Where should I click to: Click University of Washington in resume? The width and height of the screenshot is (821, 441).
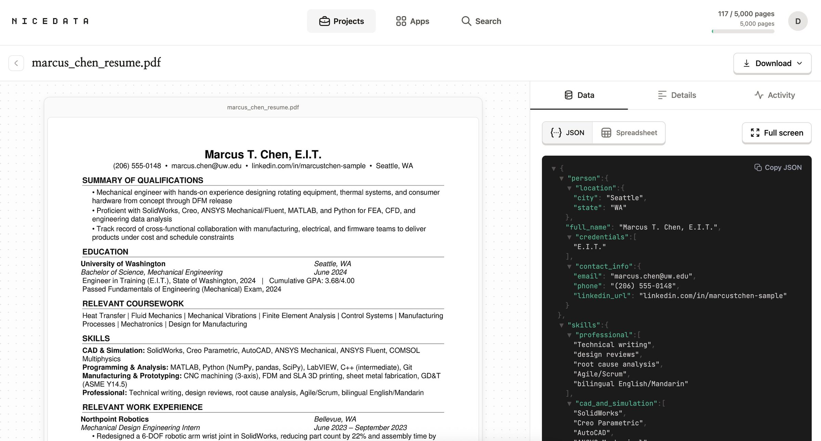(123, 264)
